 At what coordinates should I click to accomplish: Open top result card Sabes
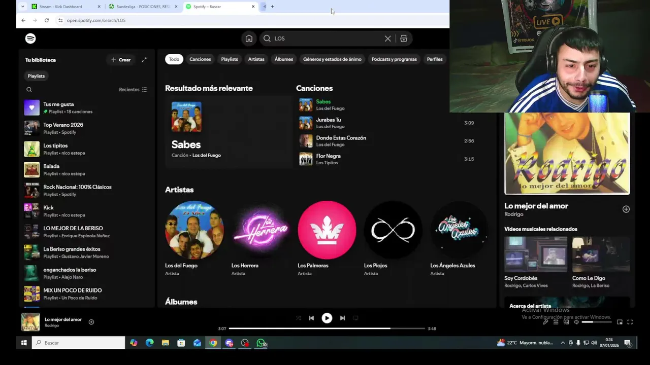pos(229,132)
